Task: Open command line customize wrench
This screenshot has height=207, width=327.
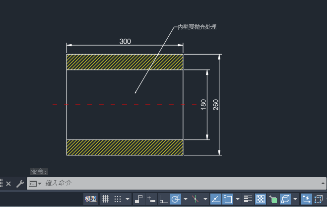Action: [20, 184]
